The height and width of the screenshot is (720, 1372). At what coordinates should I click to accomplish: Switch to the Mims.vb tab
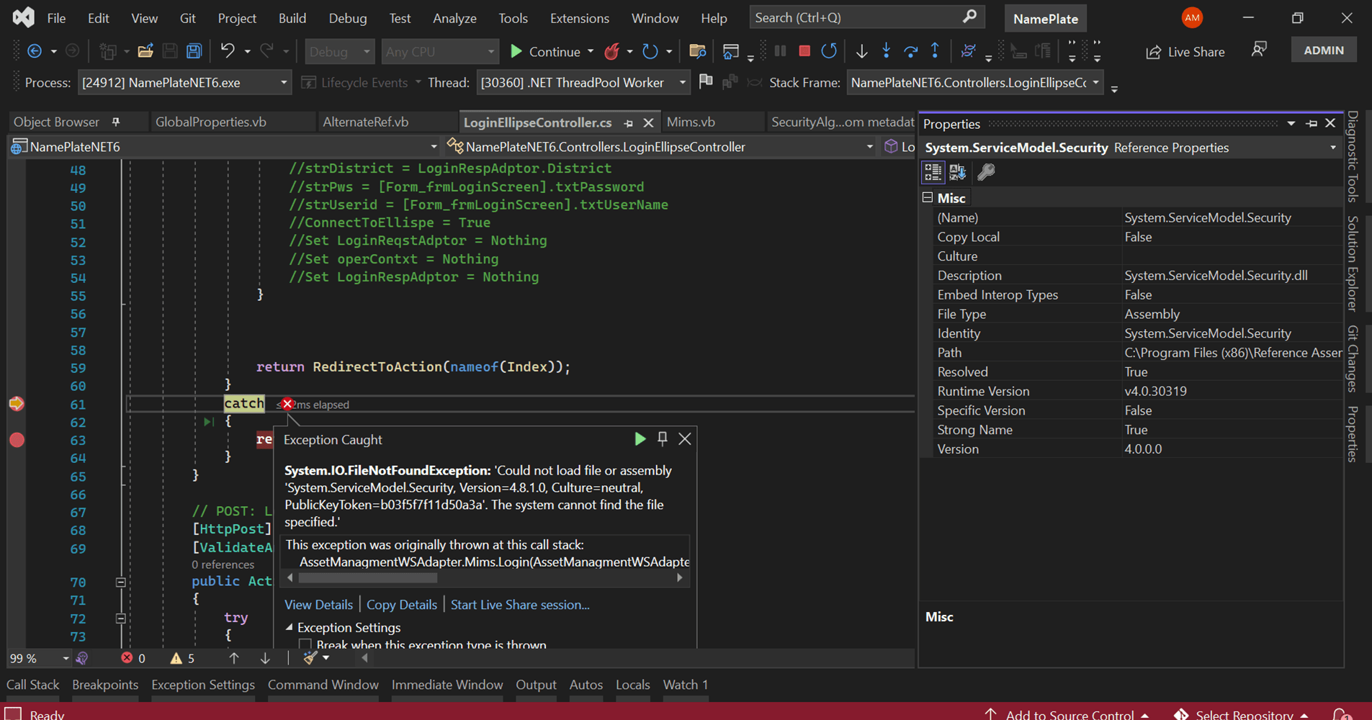691,122
